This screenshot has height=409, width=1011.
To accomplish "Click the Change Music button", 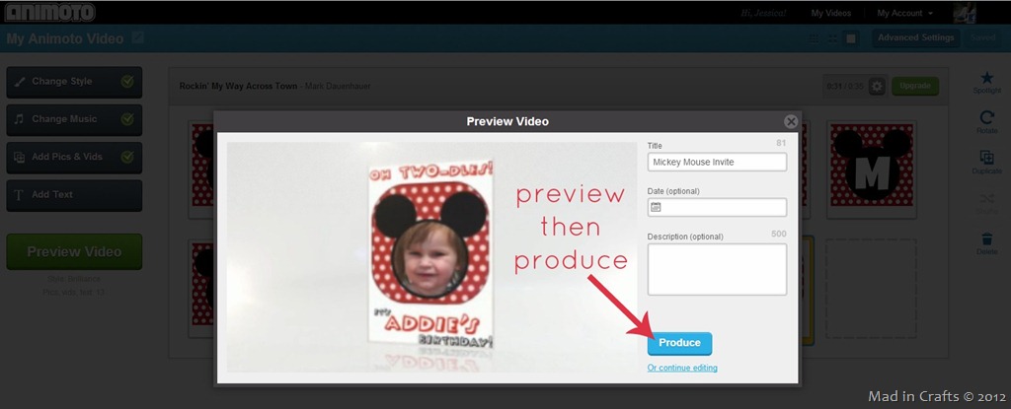I will [74, 119].
